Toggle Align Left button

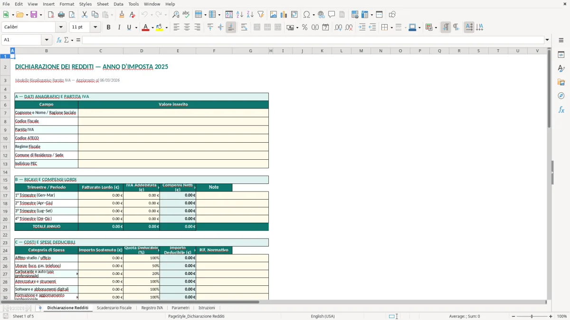click(176, 27)
